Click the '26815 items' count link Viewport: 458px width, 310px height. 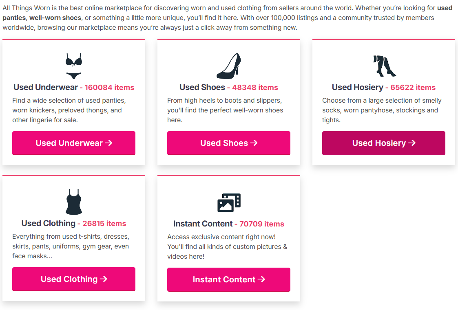104,223
